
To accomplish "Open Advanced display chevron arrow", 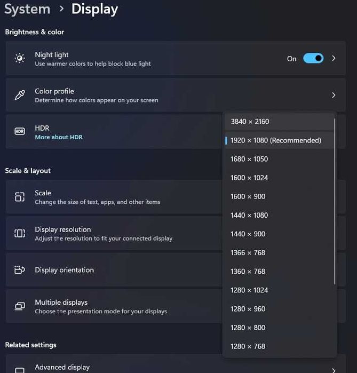I will pos(334,370).
